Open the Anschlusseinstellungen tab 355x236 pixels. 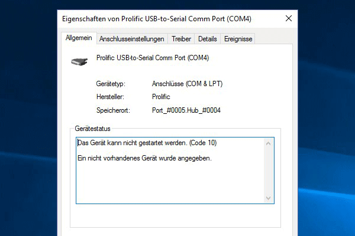(132, 39)
